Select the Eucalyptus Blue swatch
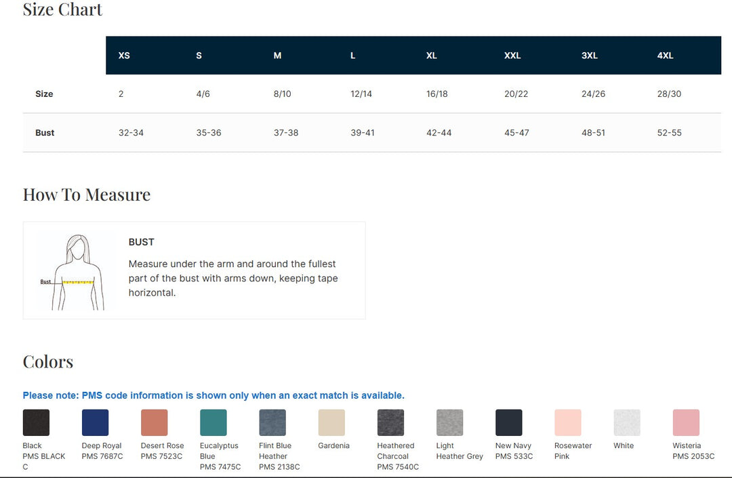The width and height of the screenshot is (732, 478). click(x=213, y=422)
